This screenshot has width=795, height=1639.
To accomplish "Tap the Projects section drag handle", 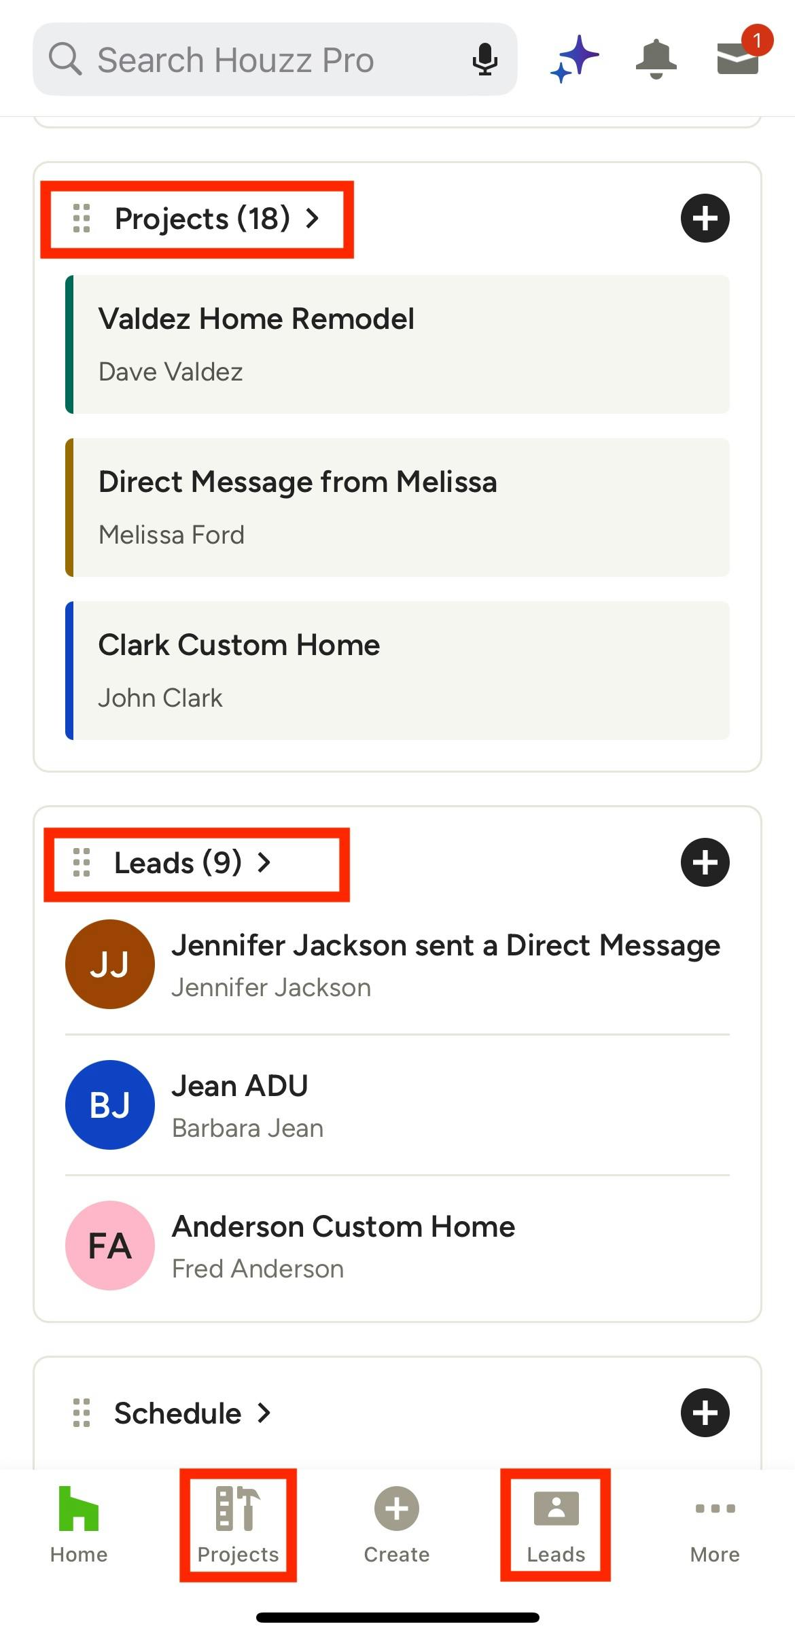I will pos(82,218).
